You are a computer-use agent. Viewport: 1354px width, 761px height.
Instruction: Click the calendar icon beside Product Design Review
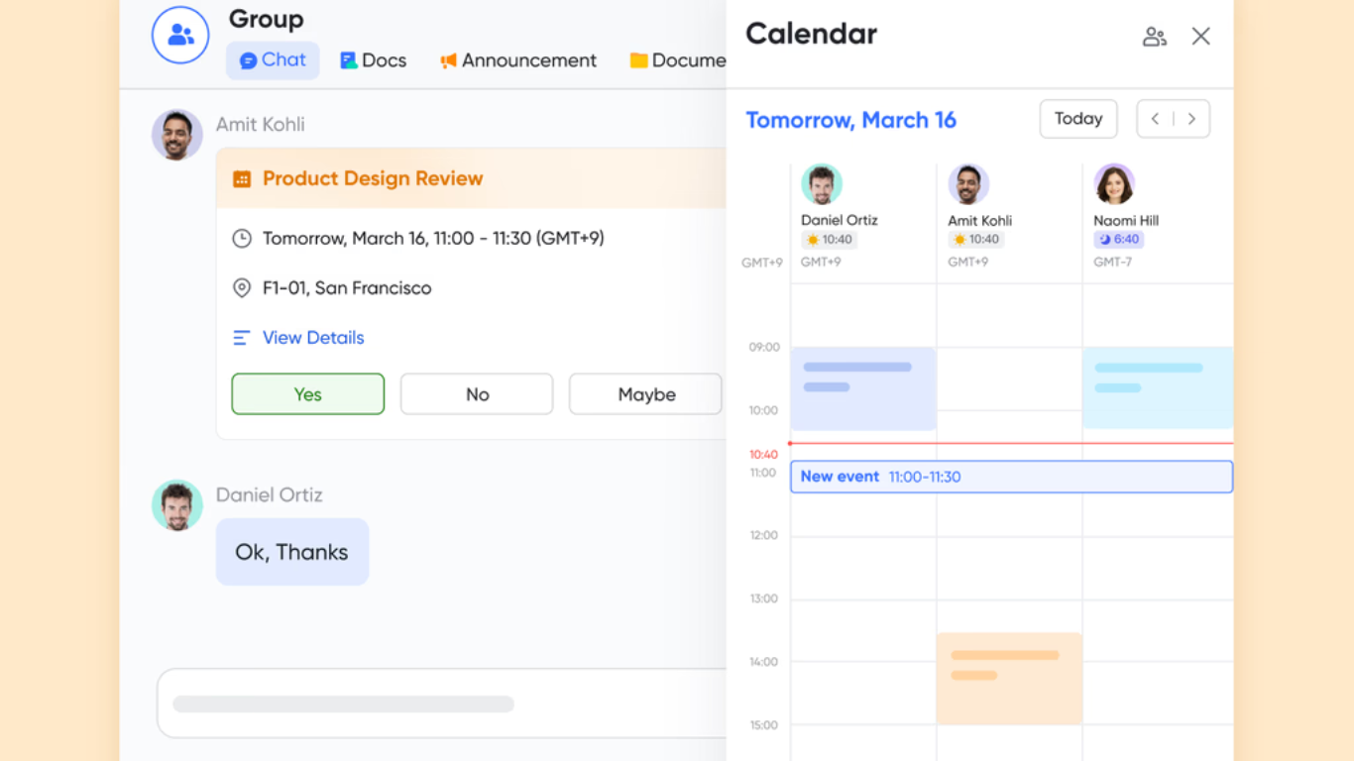[242, 179]
